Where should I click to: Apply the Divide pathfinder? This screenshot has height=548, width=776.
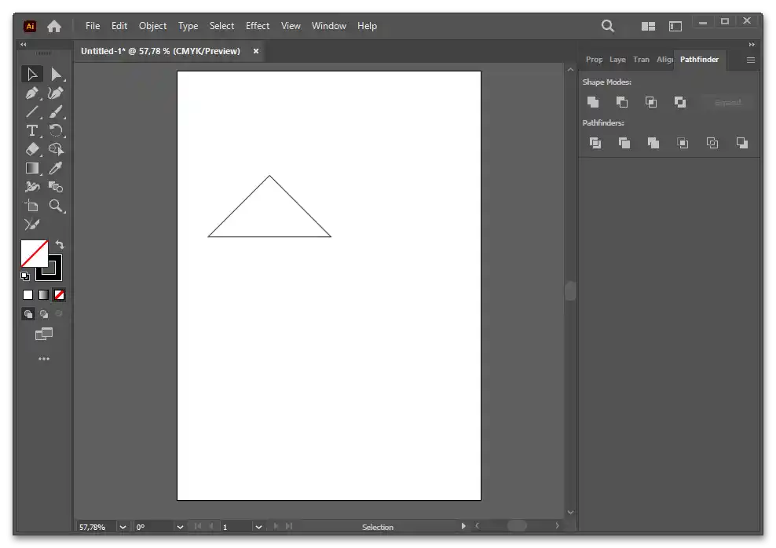pos(595,143)
